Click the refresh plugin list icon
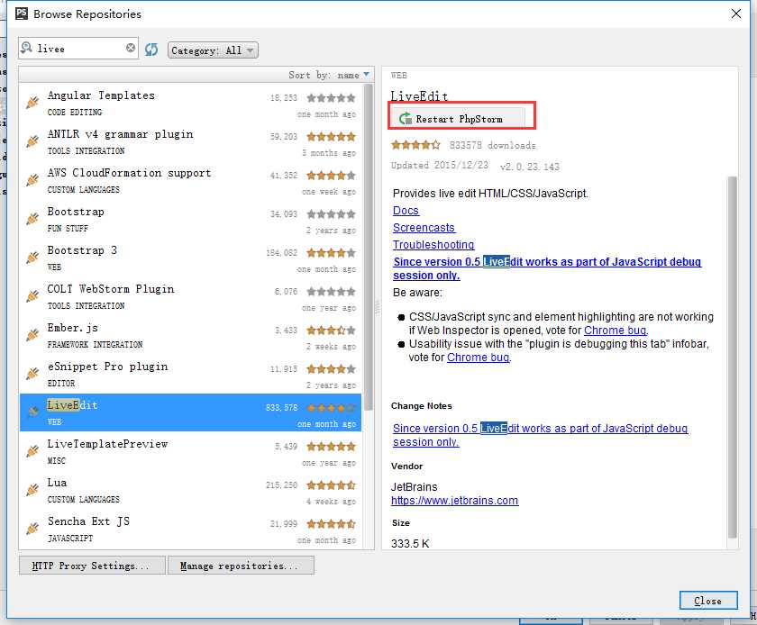 tap(151, 50)
